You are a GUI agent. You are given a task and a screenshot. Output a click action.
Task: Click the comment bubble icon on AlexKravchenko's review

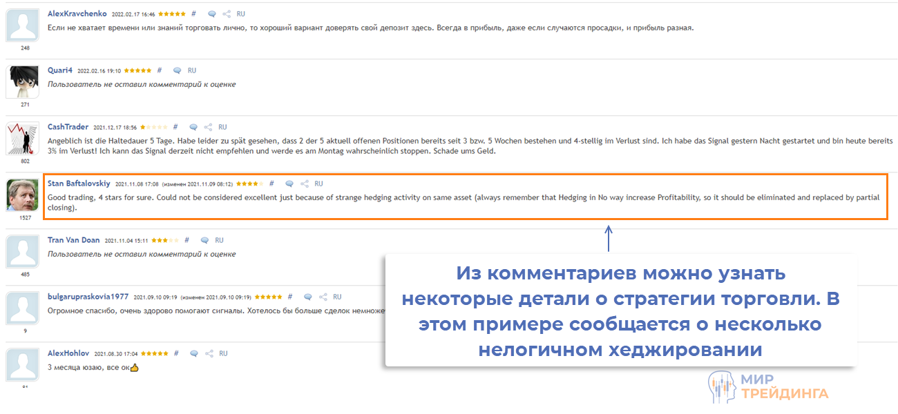click(211, 14)
